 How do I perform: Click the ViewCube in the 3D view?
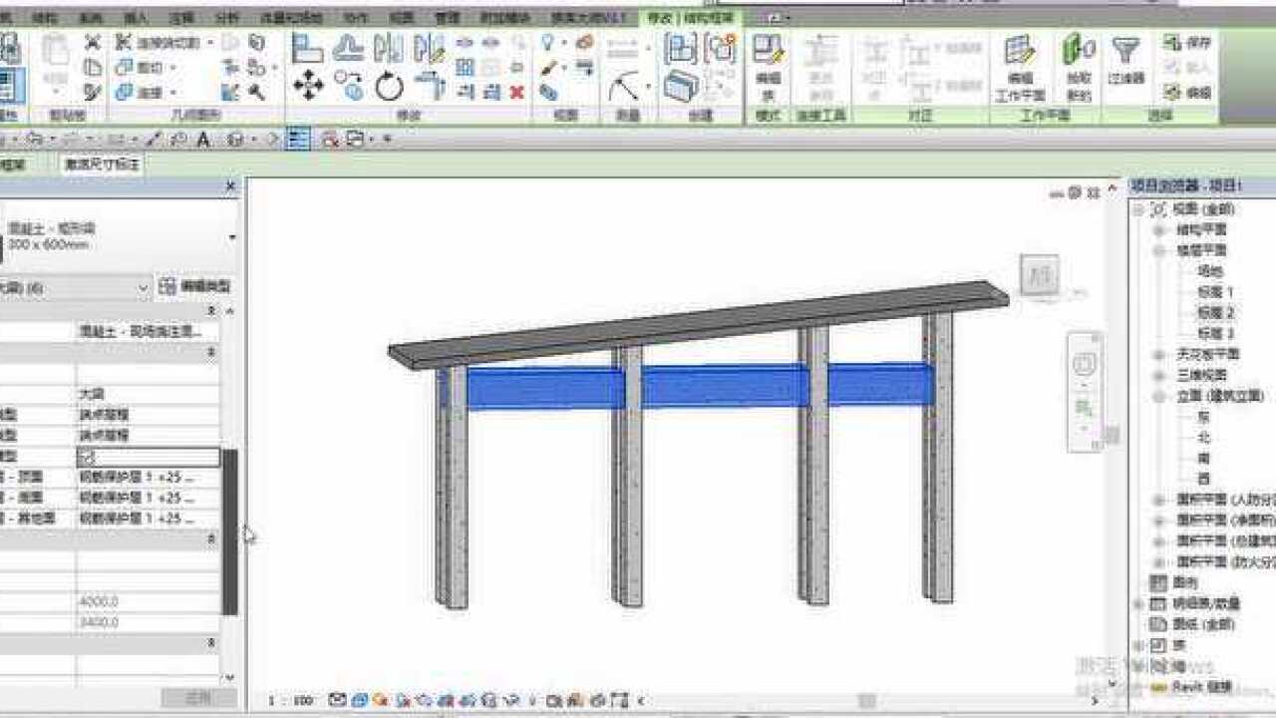pyautogui.click(x=1039, y=274)
